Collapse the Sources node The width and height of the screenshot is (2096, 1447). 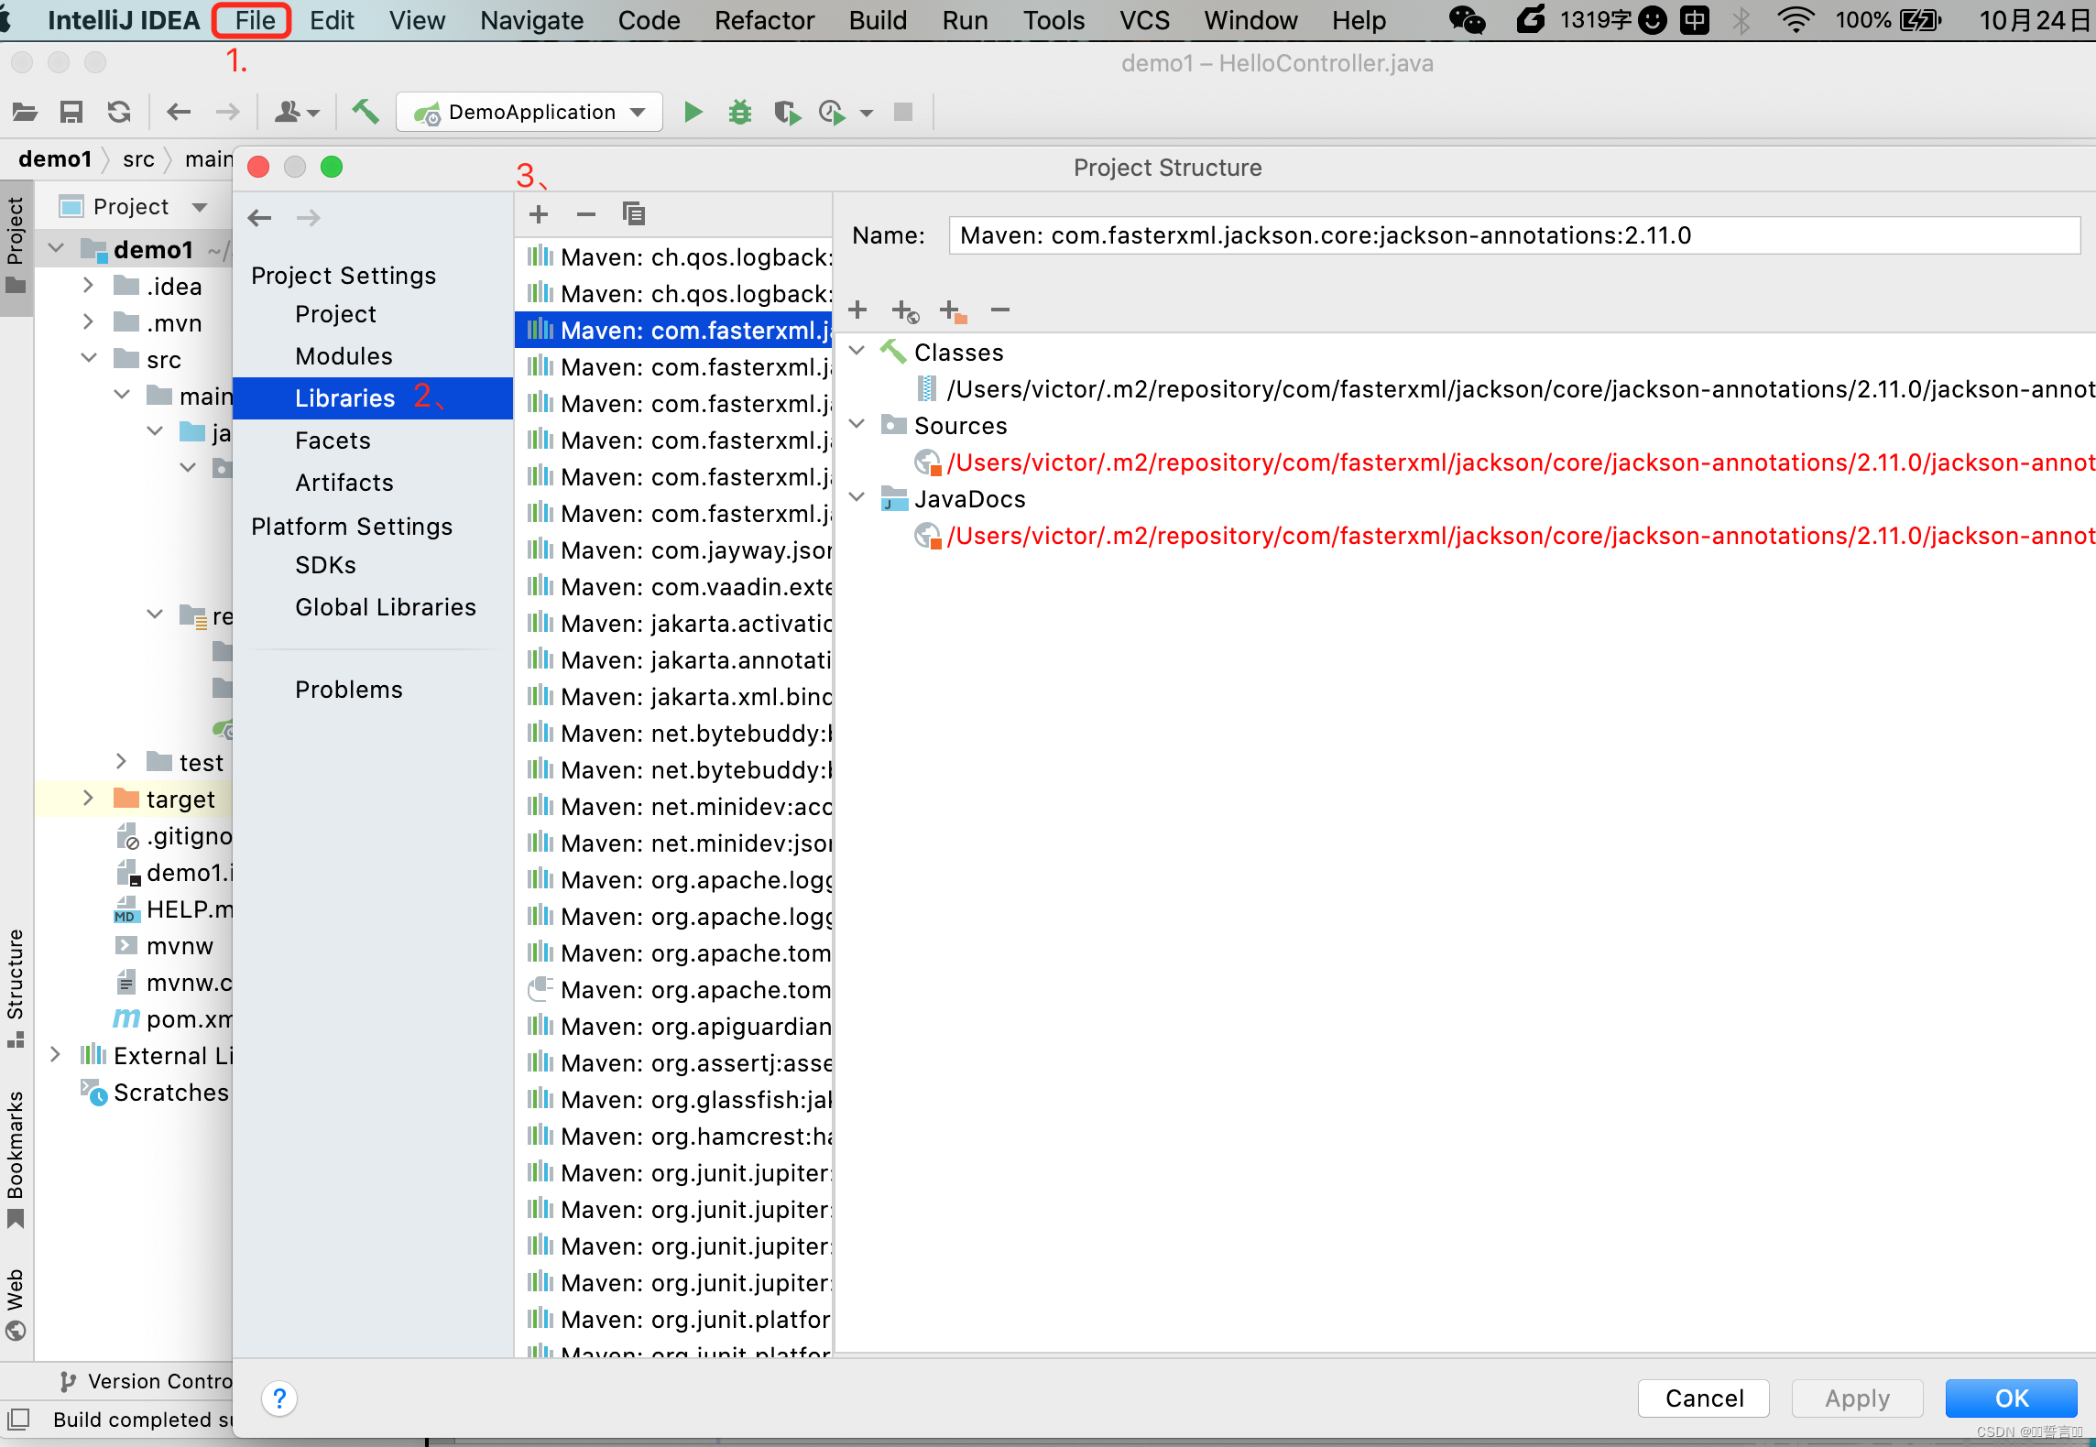[x=857, y=424]
